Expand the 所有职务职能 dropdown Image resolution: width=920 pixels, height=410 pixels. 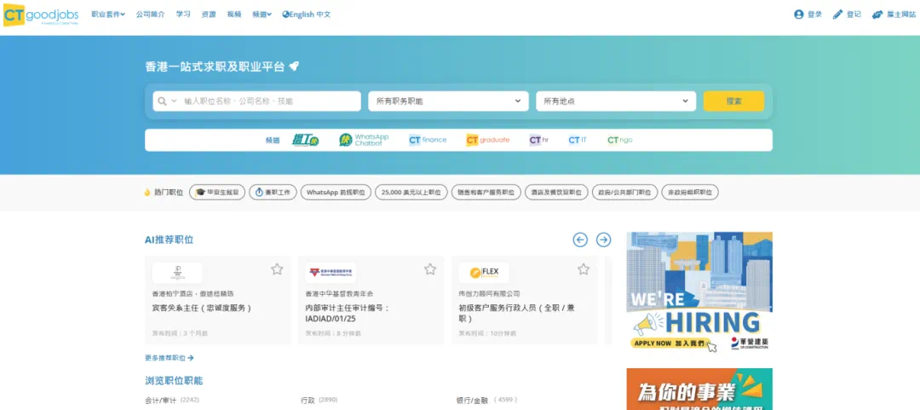pos(448,101)
